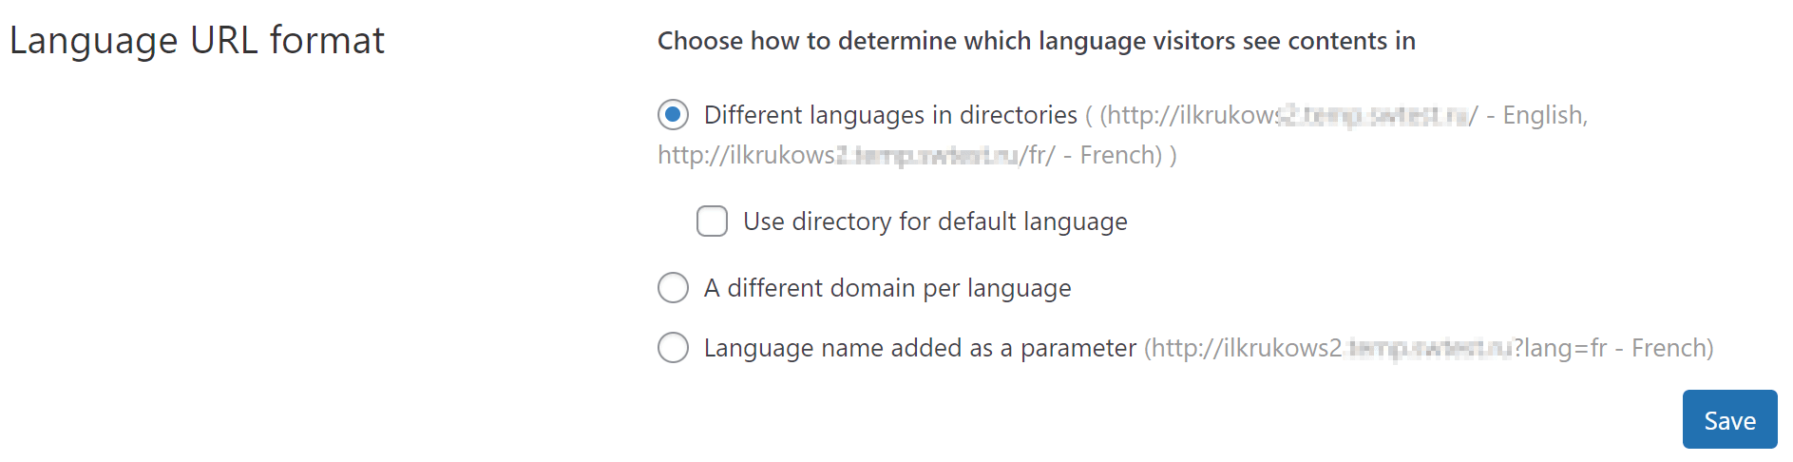Screen dimensions: 1793x462
Task: Click the "Use directory for default language" label
Action: (x=935, y=221)
